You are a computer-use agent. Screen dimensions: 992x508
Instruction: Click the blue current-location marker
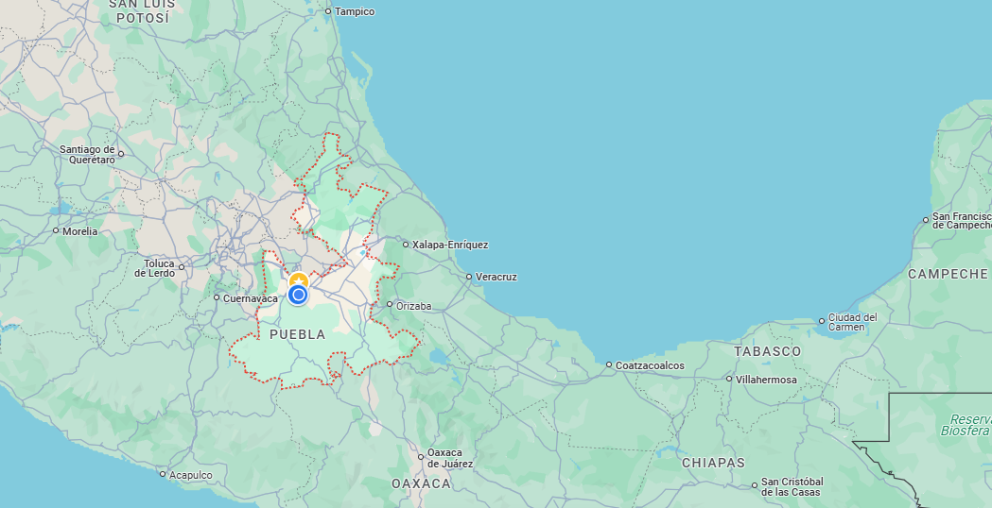click(298, 295)
